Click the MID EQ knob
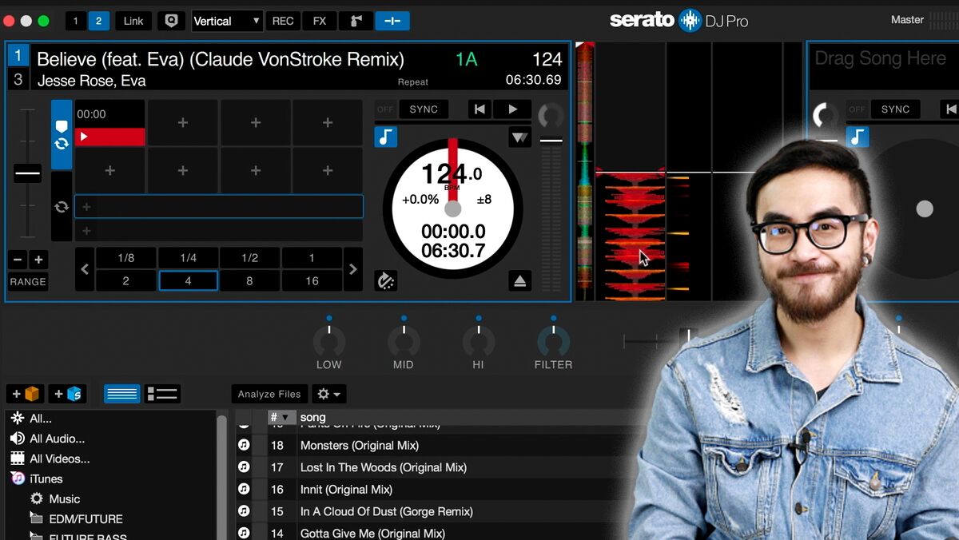 point(404,341)
